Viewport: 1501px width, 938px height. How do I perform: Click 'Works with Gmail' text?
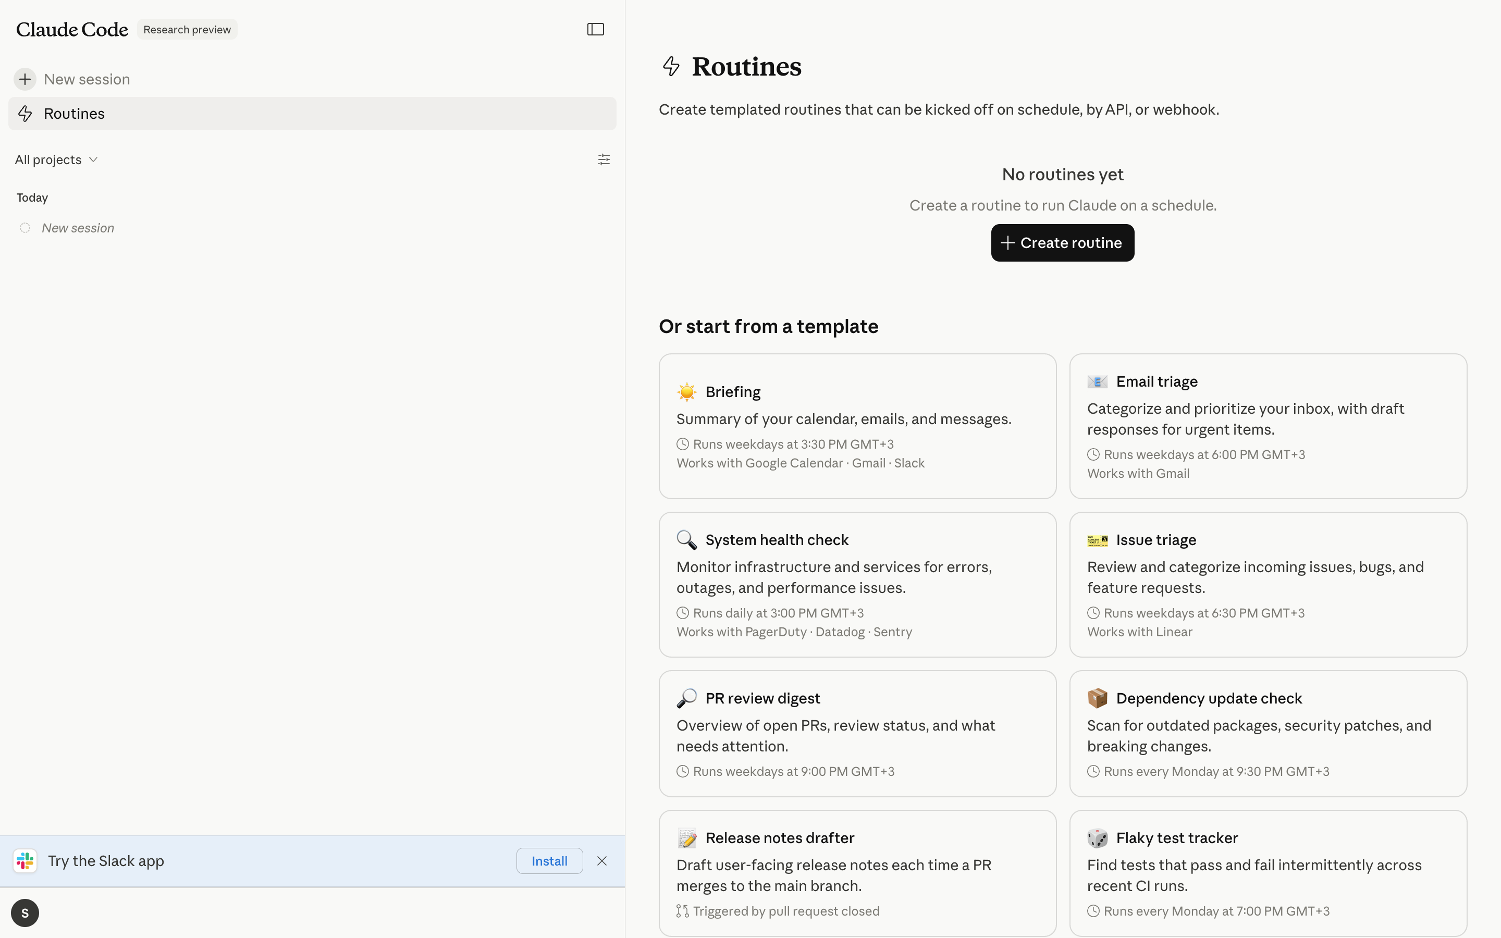(x=1138, y=473)
